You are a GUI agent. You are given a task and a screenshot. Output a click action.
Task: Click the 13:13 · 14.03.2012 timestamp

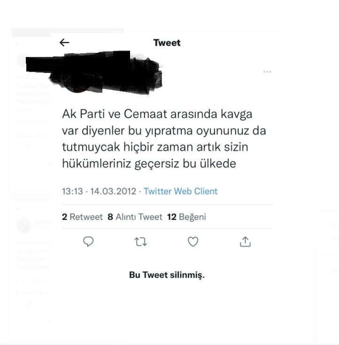99,191
